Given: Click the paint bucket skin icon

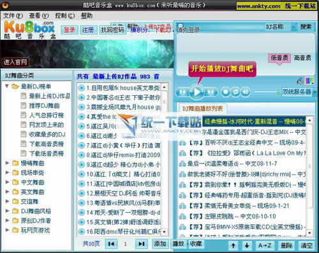Looking at the screenshot, I should point(300,80).
